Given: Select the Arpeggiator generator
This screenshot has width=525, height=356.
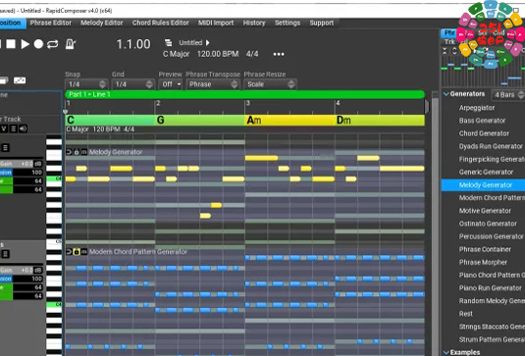Looking at the screenshot, I should point(477,108).
